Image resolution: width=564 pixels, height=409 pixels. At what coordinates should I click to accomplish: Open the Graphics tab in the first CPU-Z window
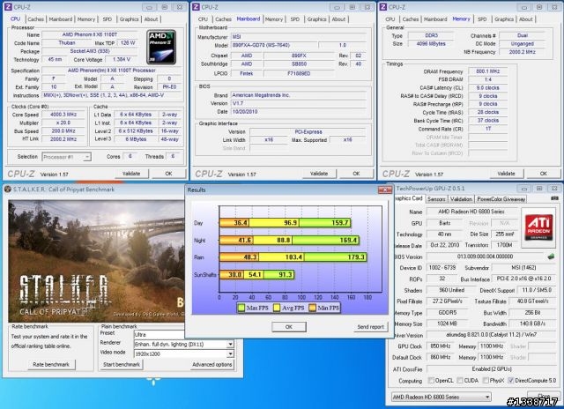[x=130, y=19]
